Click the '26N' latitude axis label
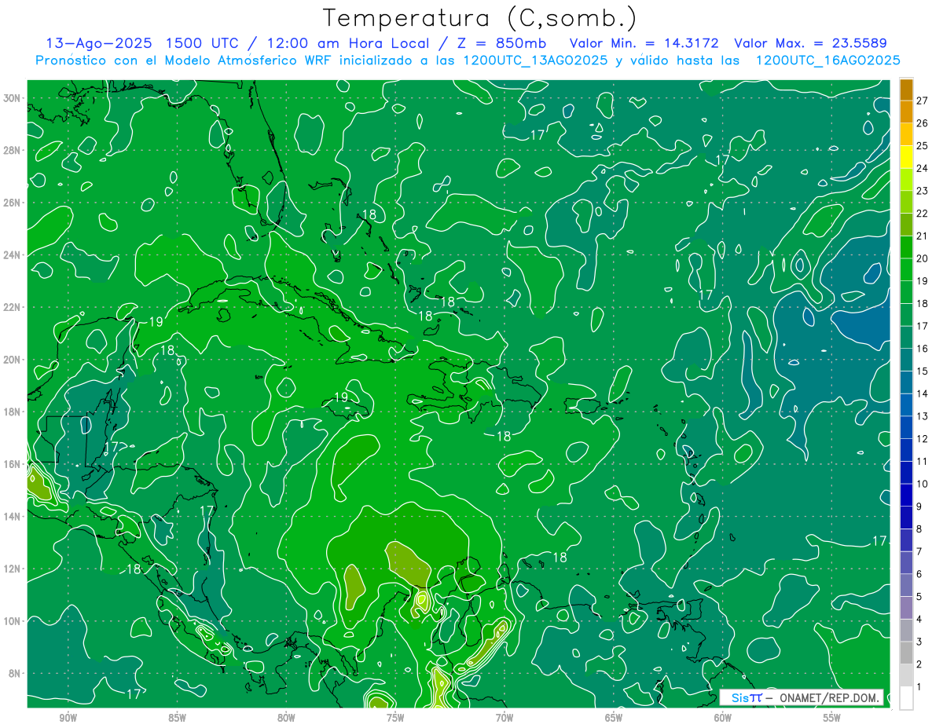 12,203
